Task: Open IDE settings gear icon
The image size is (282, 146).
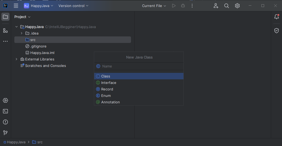Action: [x=237, y=6]
